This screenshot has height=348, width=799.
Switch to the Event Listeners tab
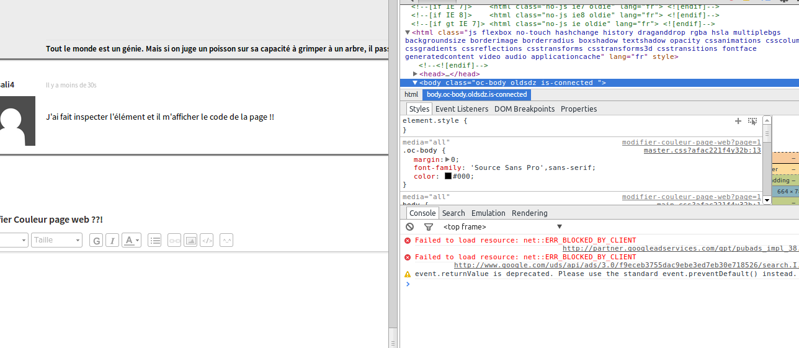pyautogui.click(x=462, y=109)
